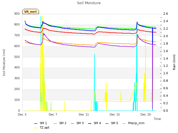This screenshot has width=178, height=133.
Task: Click the 0.2 rain axis value
Action: (x=165, y=103)
